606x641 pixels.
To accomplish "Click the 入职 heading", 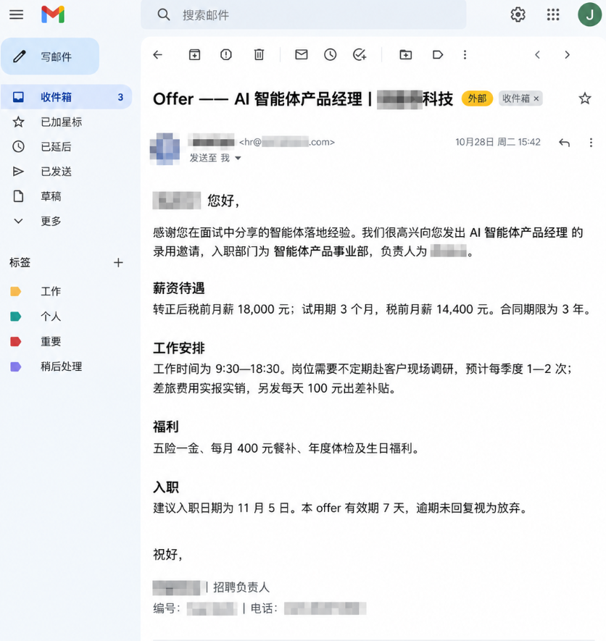I will [x=166, y=487].
